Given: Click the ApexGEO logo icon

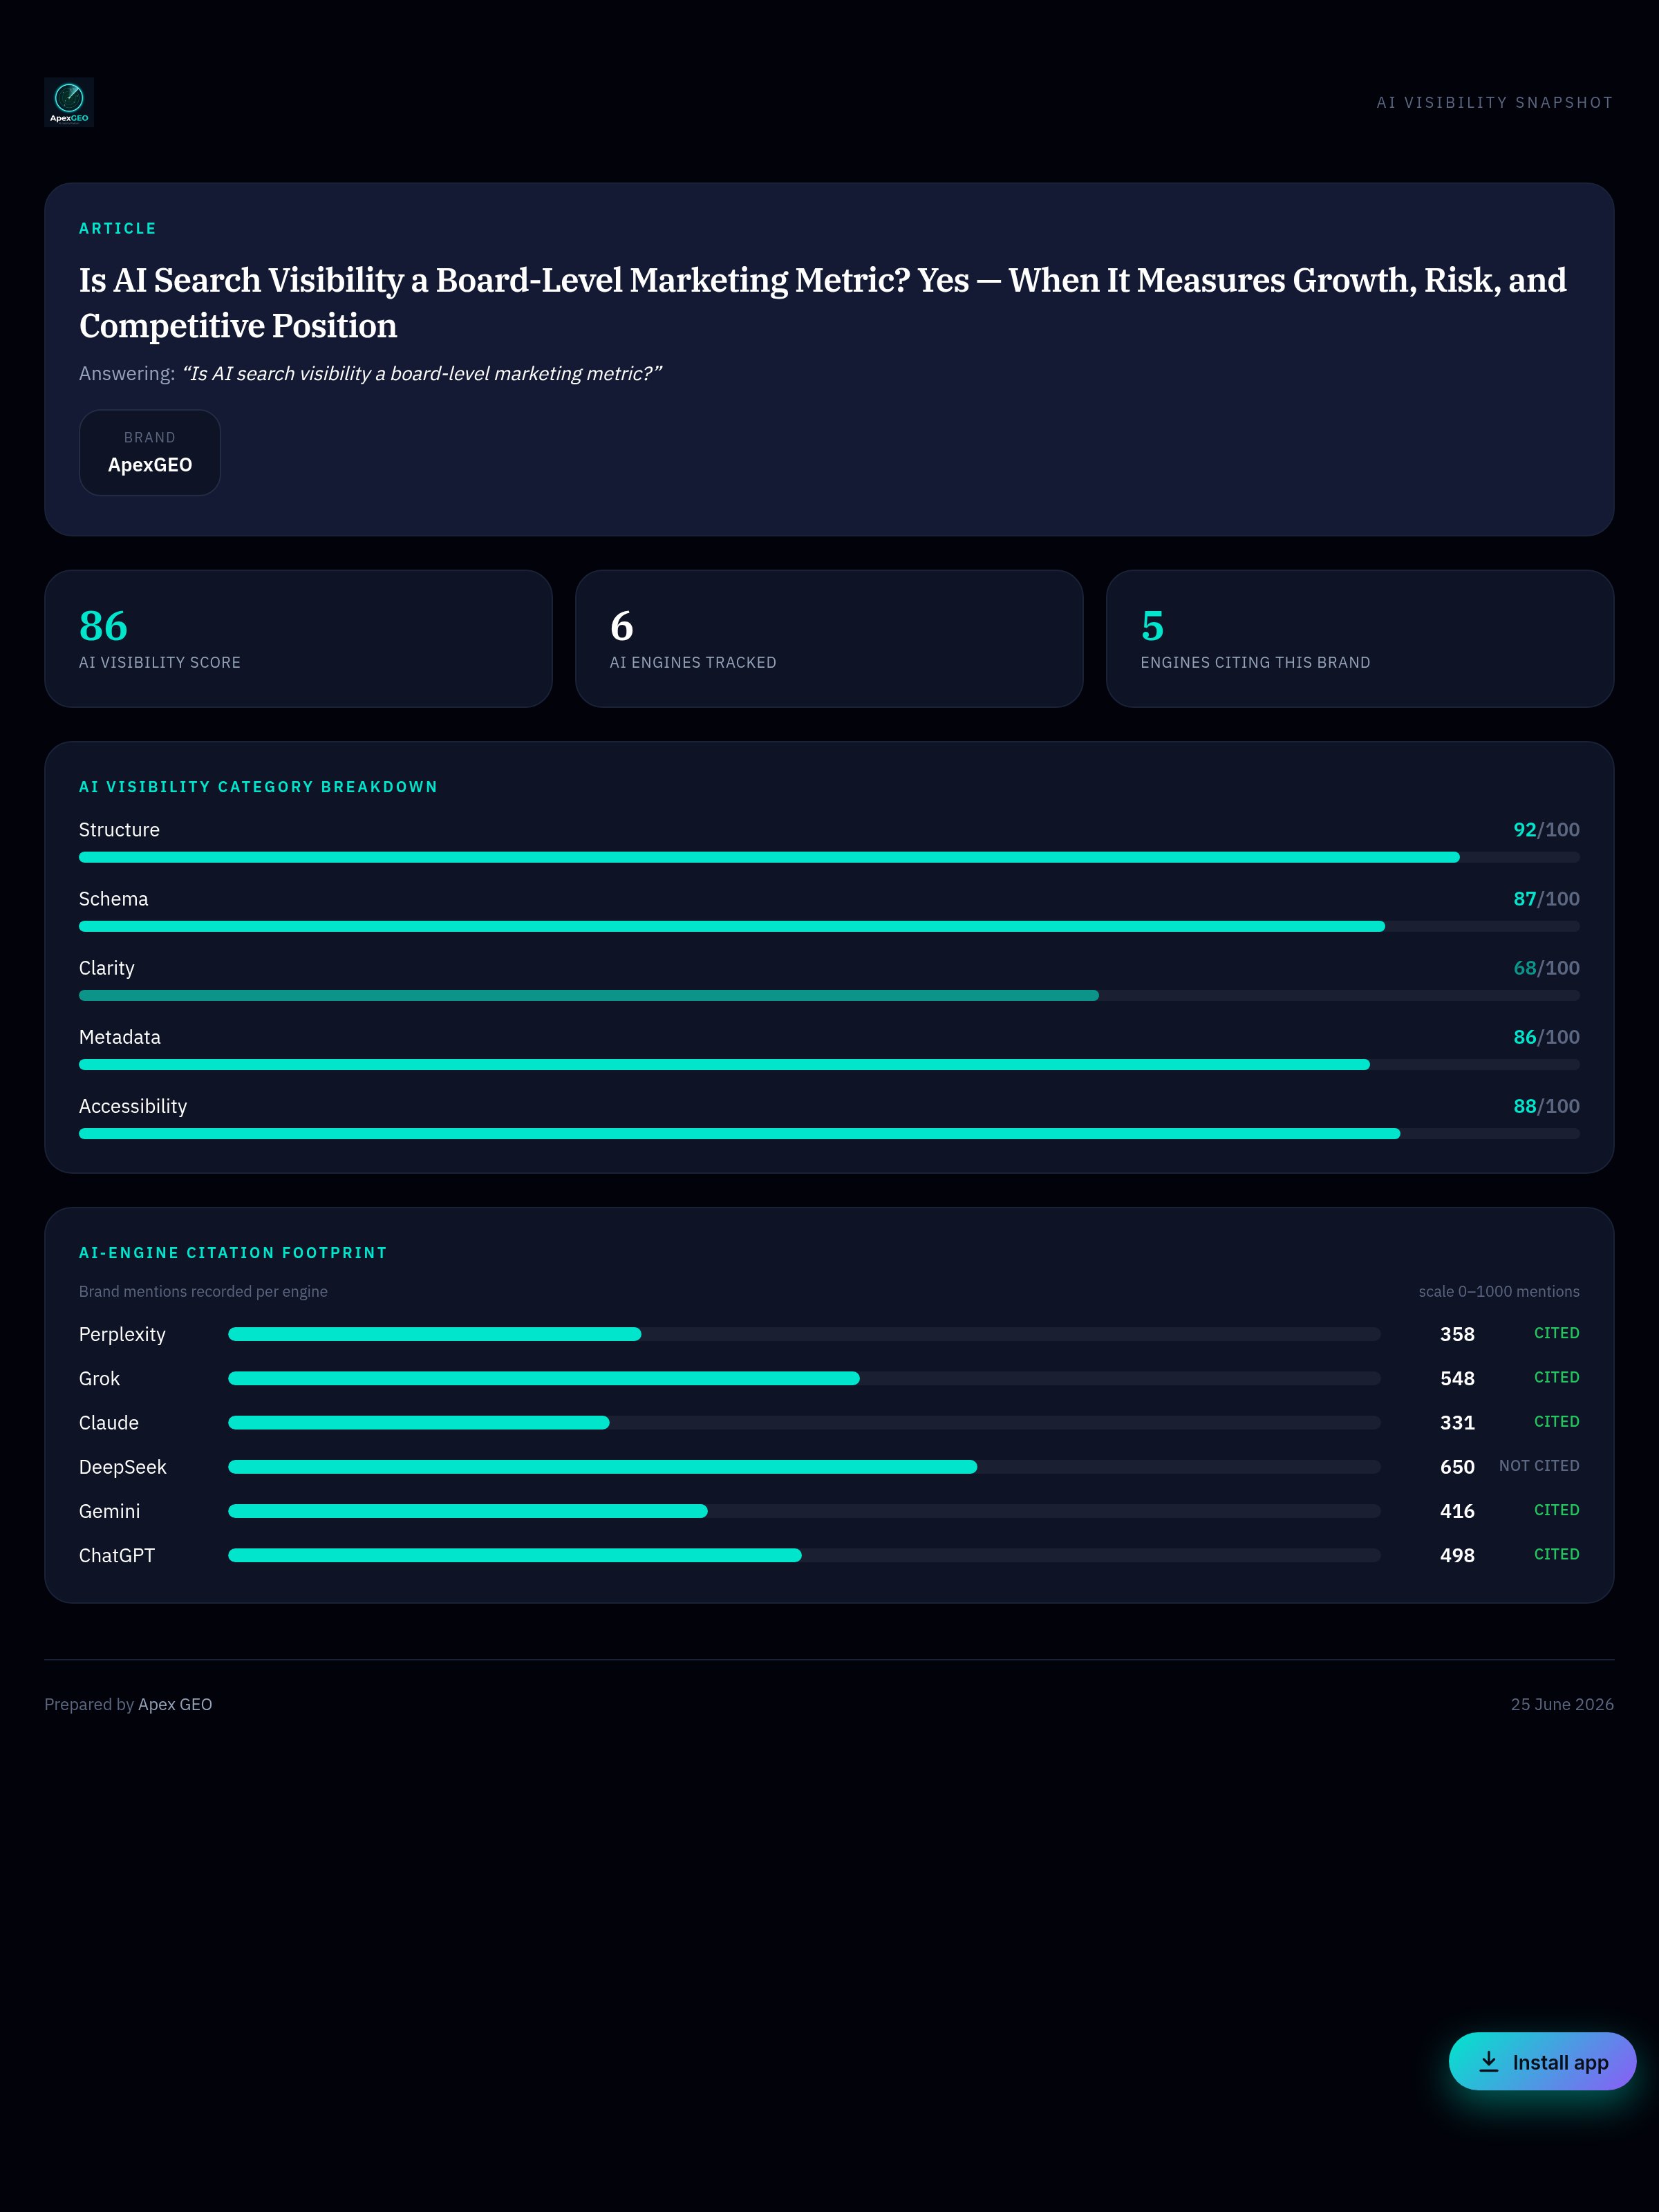Looking at the screenshot, I should point(69,102).
